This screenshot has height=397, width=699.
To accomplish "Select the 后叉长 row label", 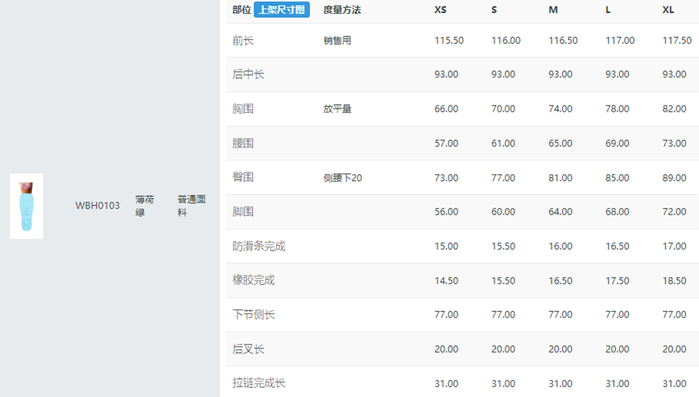I will click(x=248, y=349).
